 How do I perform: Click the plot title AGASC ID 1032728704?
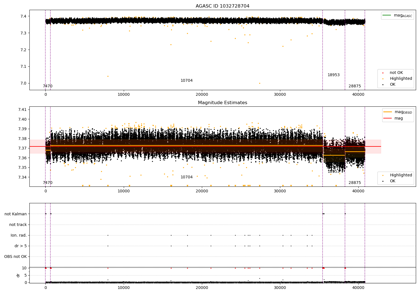click(222, 6)
